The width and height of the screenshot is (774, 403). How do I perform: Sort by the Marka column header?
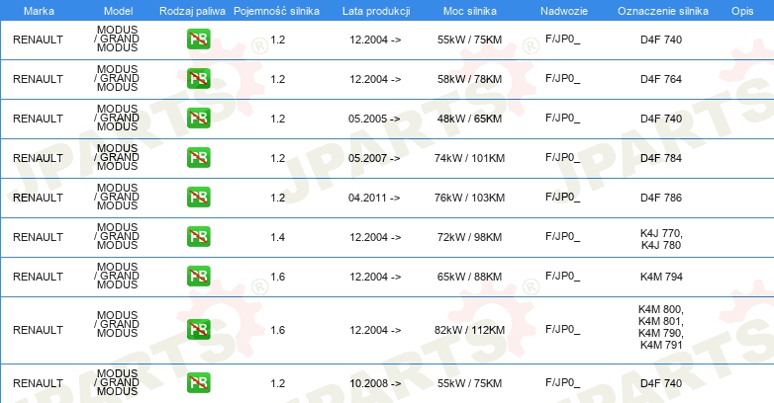coord(39,11)
